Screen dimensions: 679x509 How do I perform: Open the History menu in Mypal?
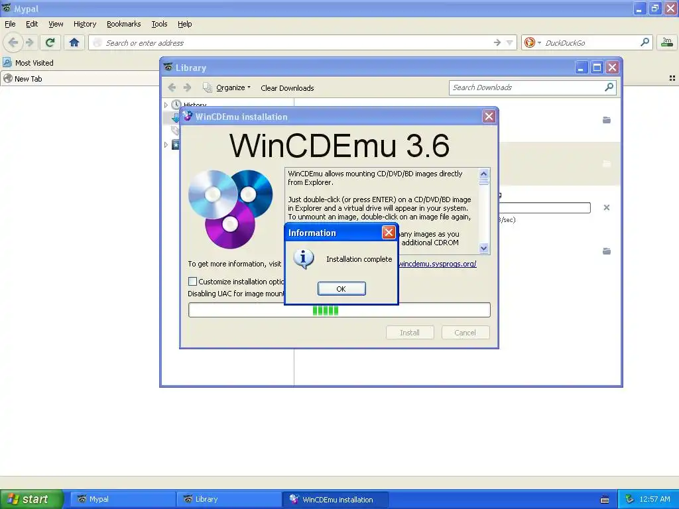[84, 24]
